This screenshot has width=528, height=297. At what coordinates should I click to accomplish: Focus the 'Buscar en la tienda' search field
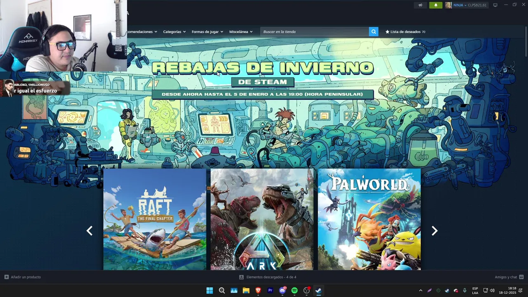314,32
